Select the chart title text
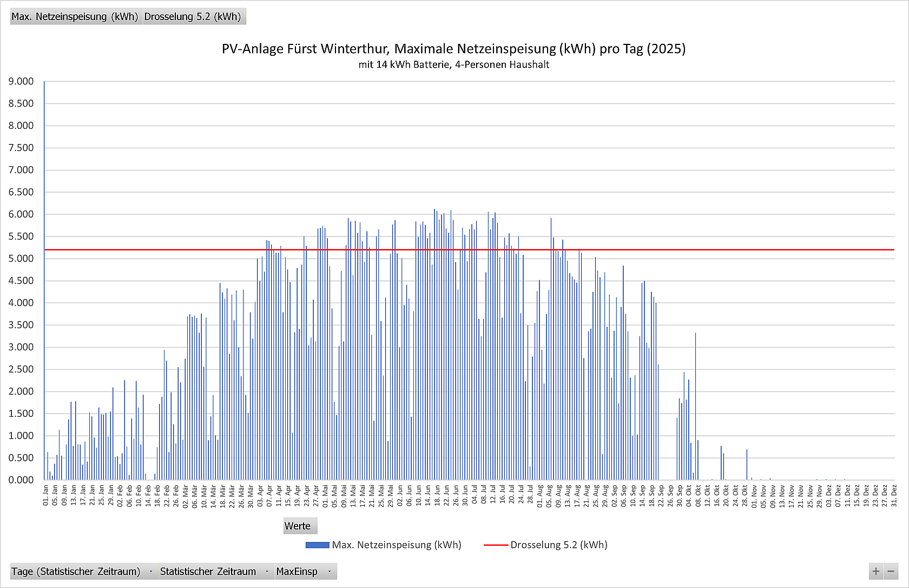The width and height of the screenshot is (909, 588). point(453,49)
